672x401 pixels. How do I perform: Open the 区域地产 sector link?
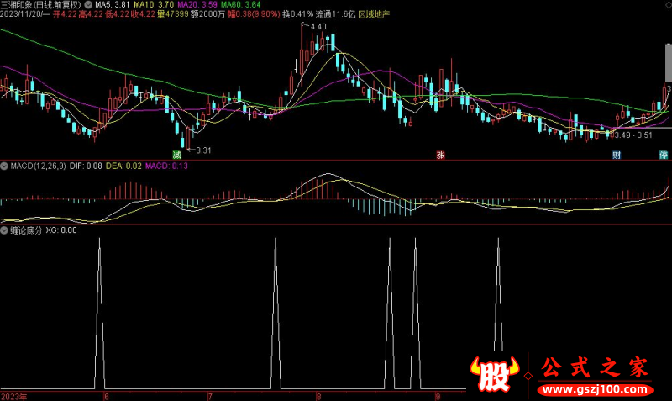pos(375,14)
